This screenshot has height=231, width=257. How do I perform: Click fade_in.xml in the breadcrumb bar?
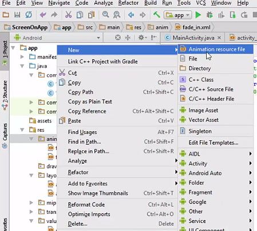tap(193, 27)
